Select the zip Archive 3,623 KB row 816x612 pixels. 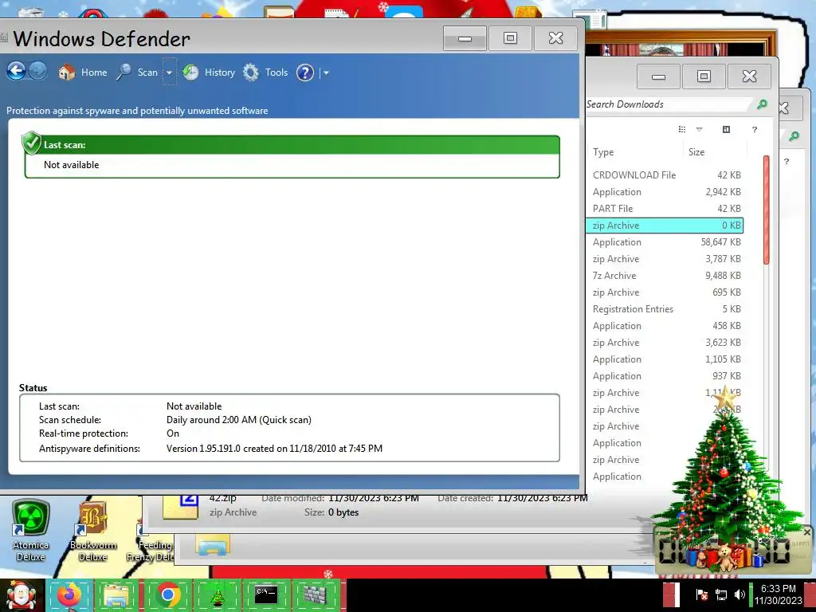click(x=665, y=343)
